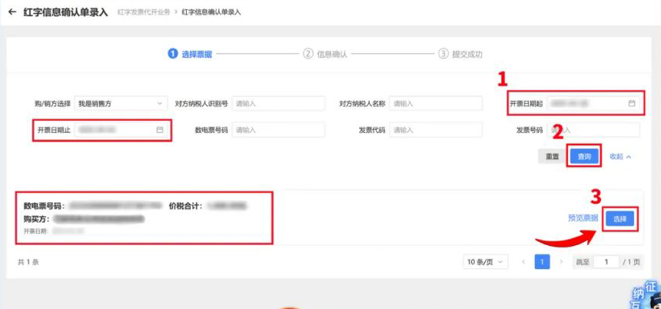Click the page title 红字信息确认单录入
Viewport: 661px width, 309px height.
pos(66,12)
